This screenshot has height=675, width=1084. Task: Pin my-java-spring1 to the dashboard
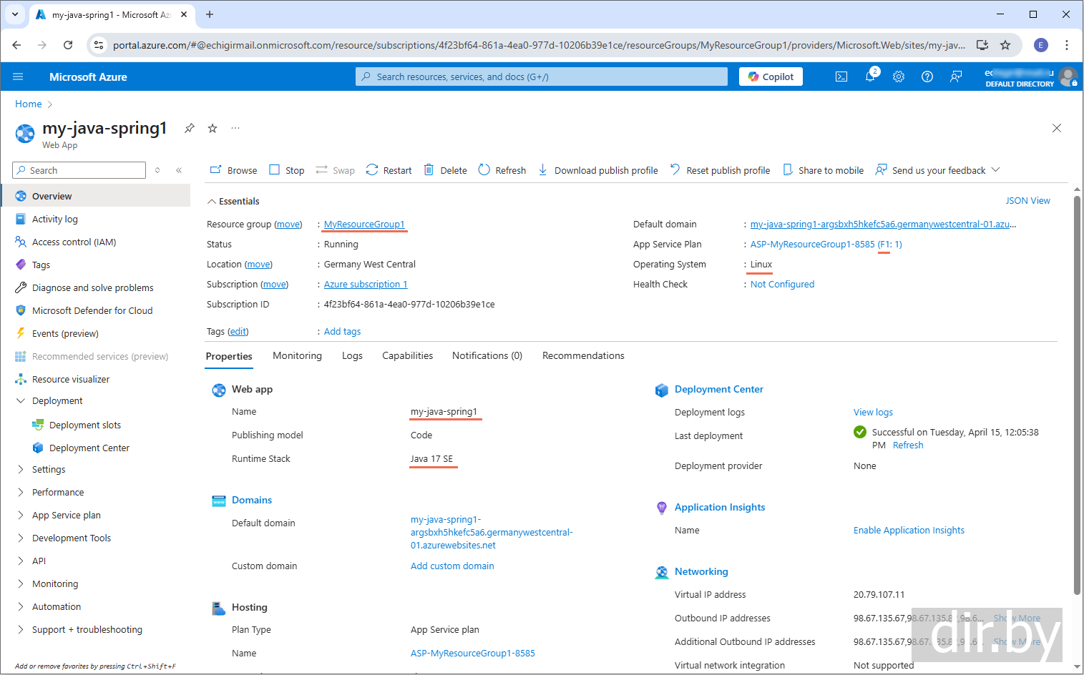coord(189,129)
